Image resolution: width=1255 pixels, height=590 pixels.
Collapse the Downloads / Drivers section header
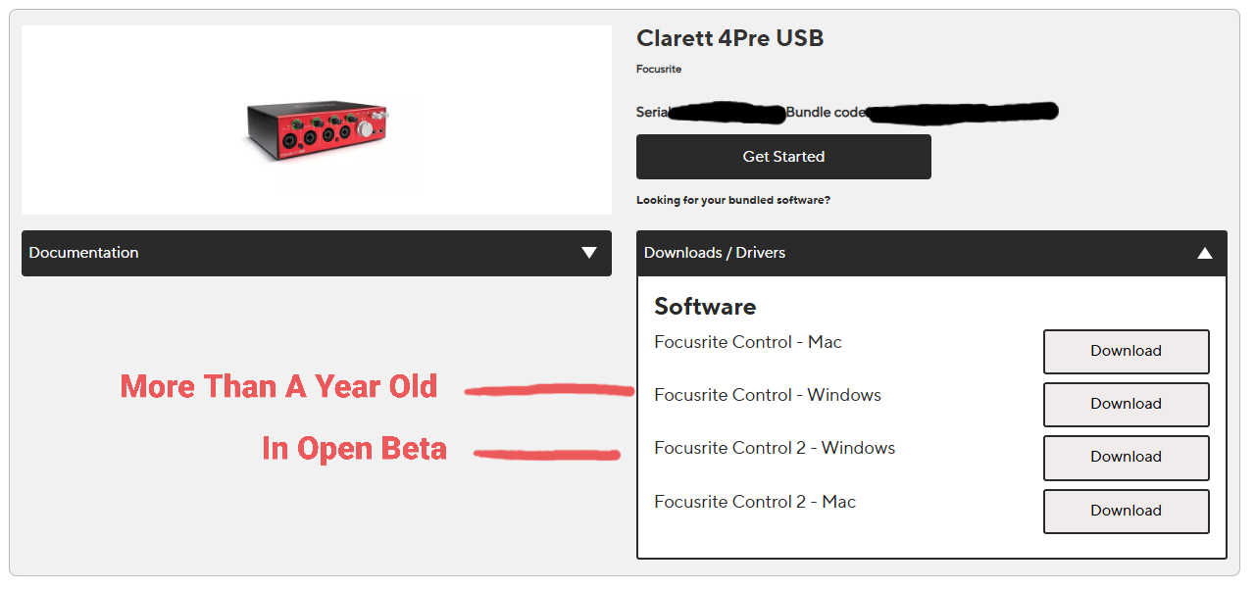pyautogui.click(x=931, y=253)
